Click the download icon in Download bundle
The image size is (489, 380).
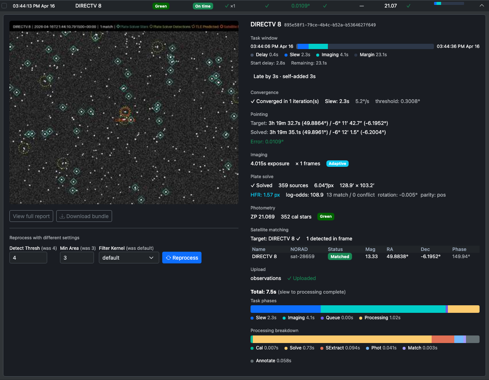click(62, 216)
